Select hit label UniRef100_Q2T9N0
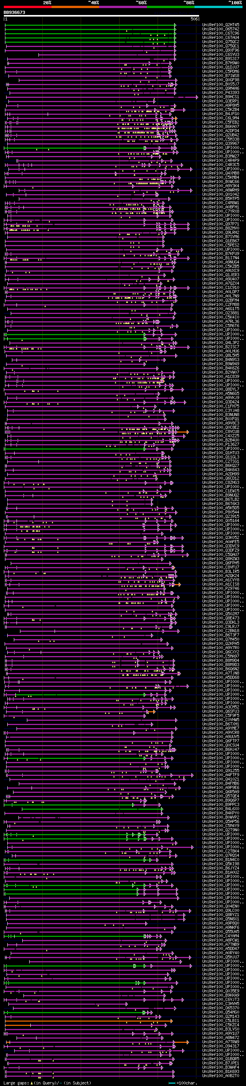 tap(221, 830)
